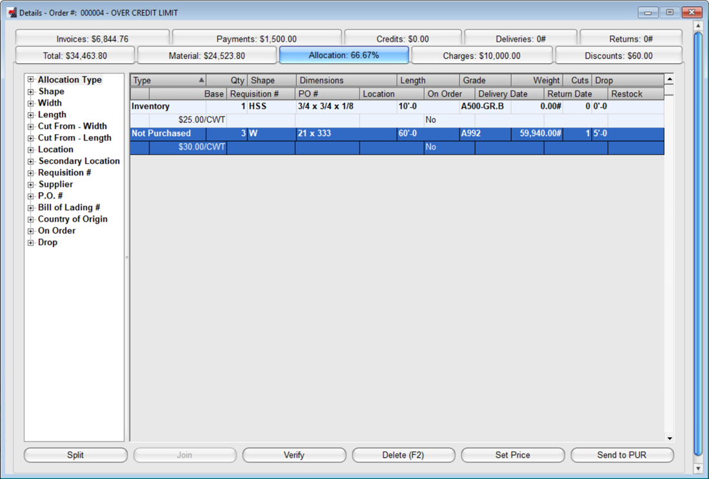The image size is (709, 479).
Task: Expand the Allocation Type tree node
Action: (30, 80)
